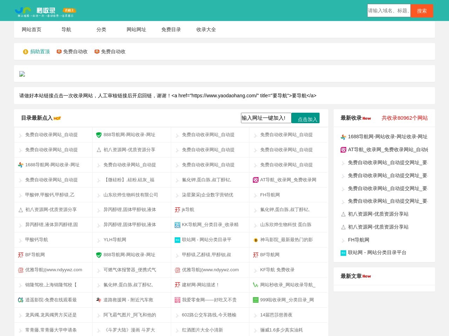Click the green shield icon for 888导航网
Image resolution: width=449 pixels, height=336 pixels.
point(99,135)
